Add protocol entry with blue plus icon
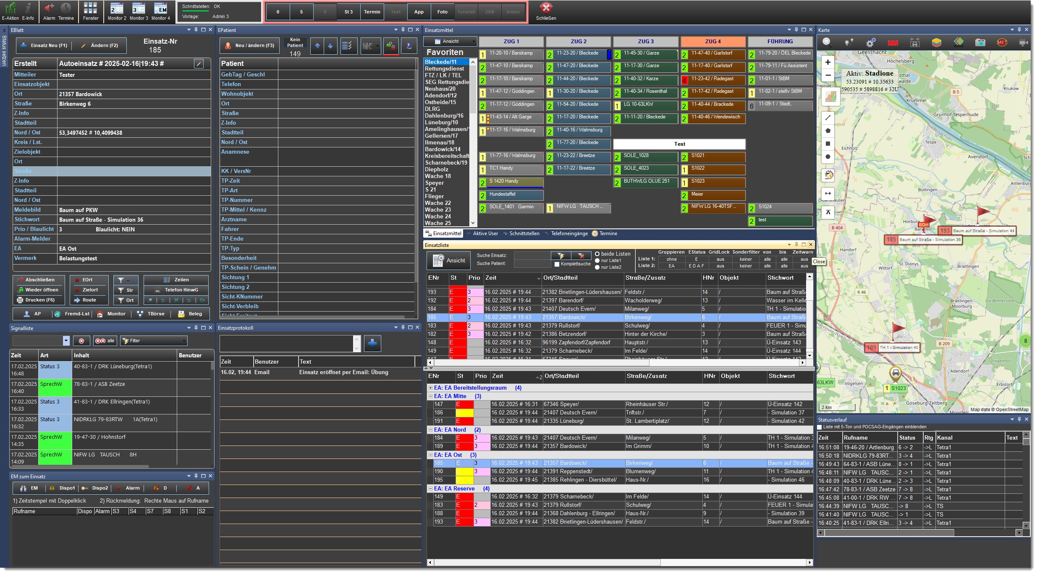This screenshot has height=574, width=1037. click(372, 343)
